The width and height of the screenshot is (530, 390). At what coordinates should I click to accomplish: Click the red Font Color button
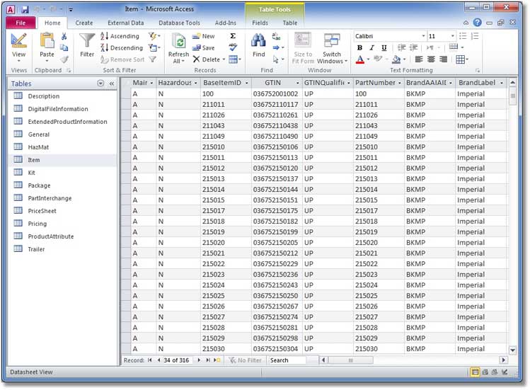tap(360, 59)
